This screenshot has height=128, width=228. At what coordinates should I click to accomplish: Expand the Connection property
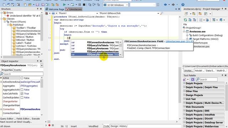pyautogui.click(x=1, y=109)
